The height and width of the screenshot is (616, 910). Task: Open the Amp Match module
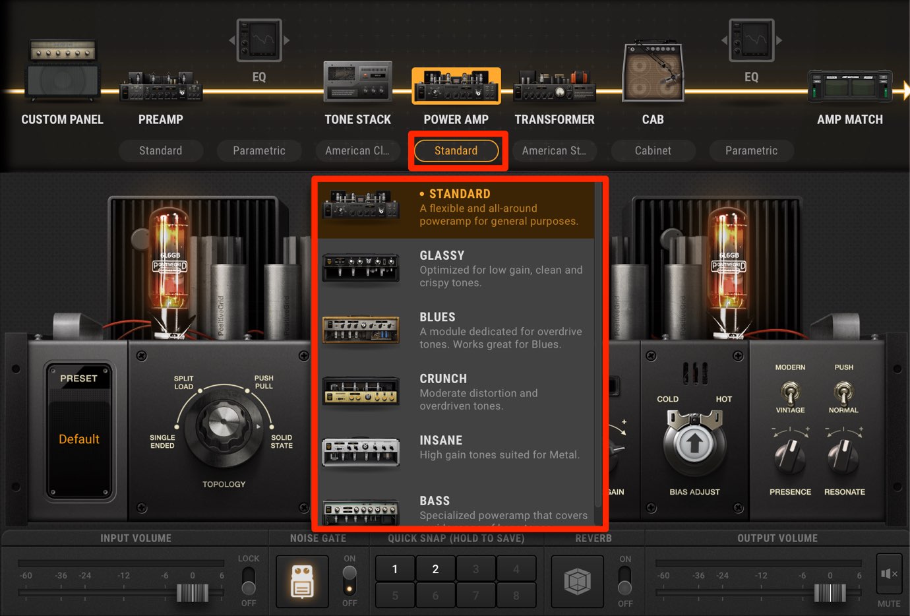pyautogui.click(x=850, y=86)
